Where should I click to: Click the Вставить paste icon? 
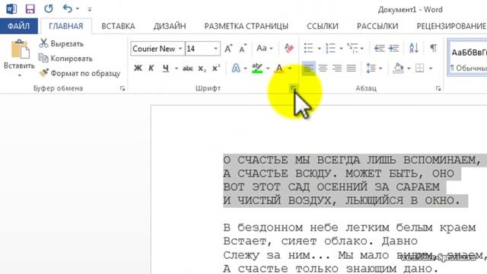point(20,49)
